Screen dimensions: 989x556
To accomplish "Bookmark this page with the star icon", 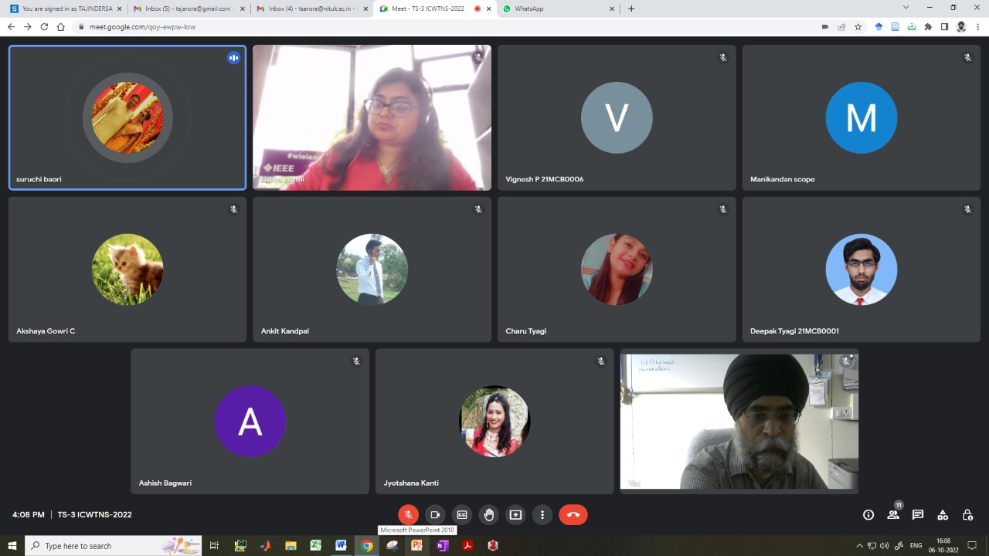I will click(858, 26).
